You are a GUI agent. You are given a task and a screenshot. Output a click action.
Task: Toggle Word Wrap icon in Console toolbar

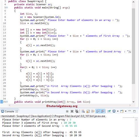(93, 111)
